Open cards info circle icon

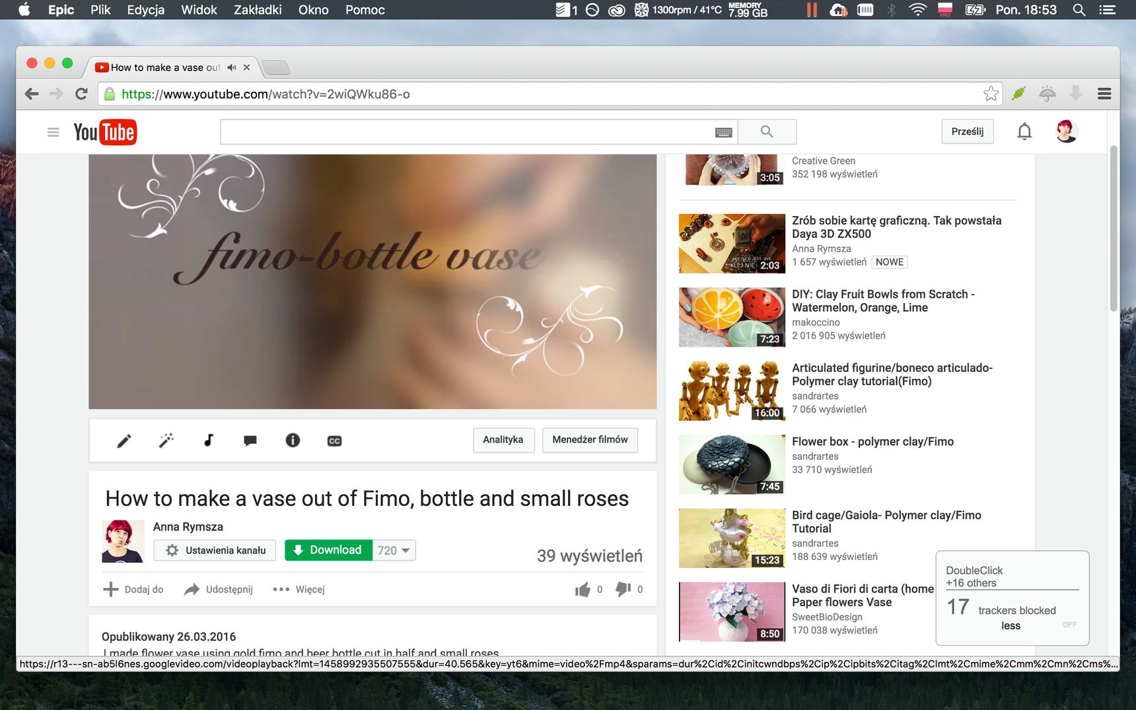[x=293, y=440]
